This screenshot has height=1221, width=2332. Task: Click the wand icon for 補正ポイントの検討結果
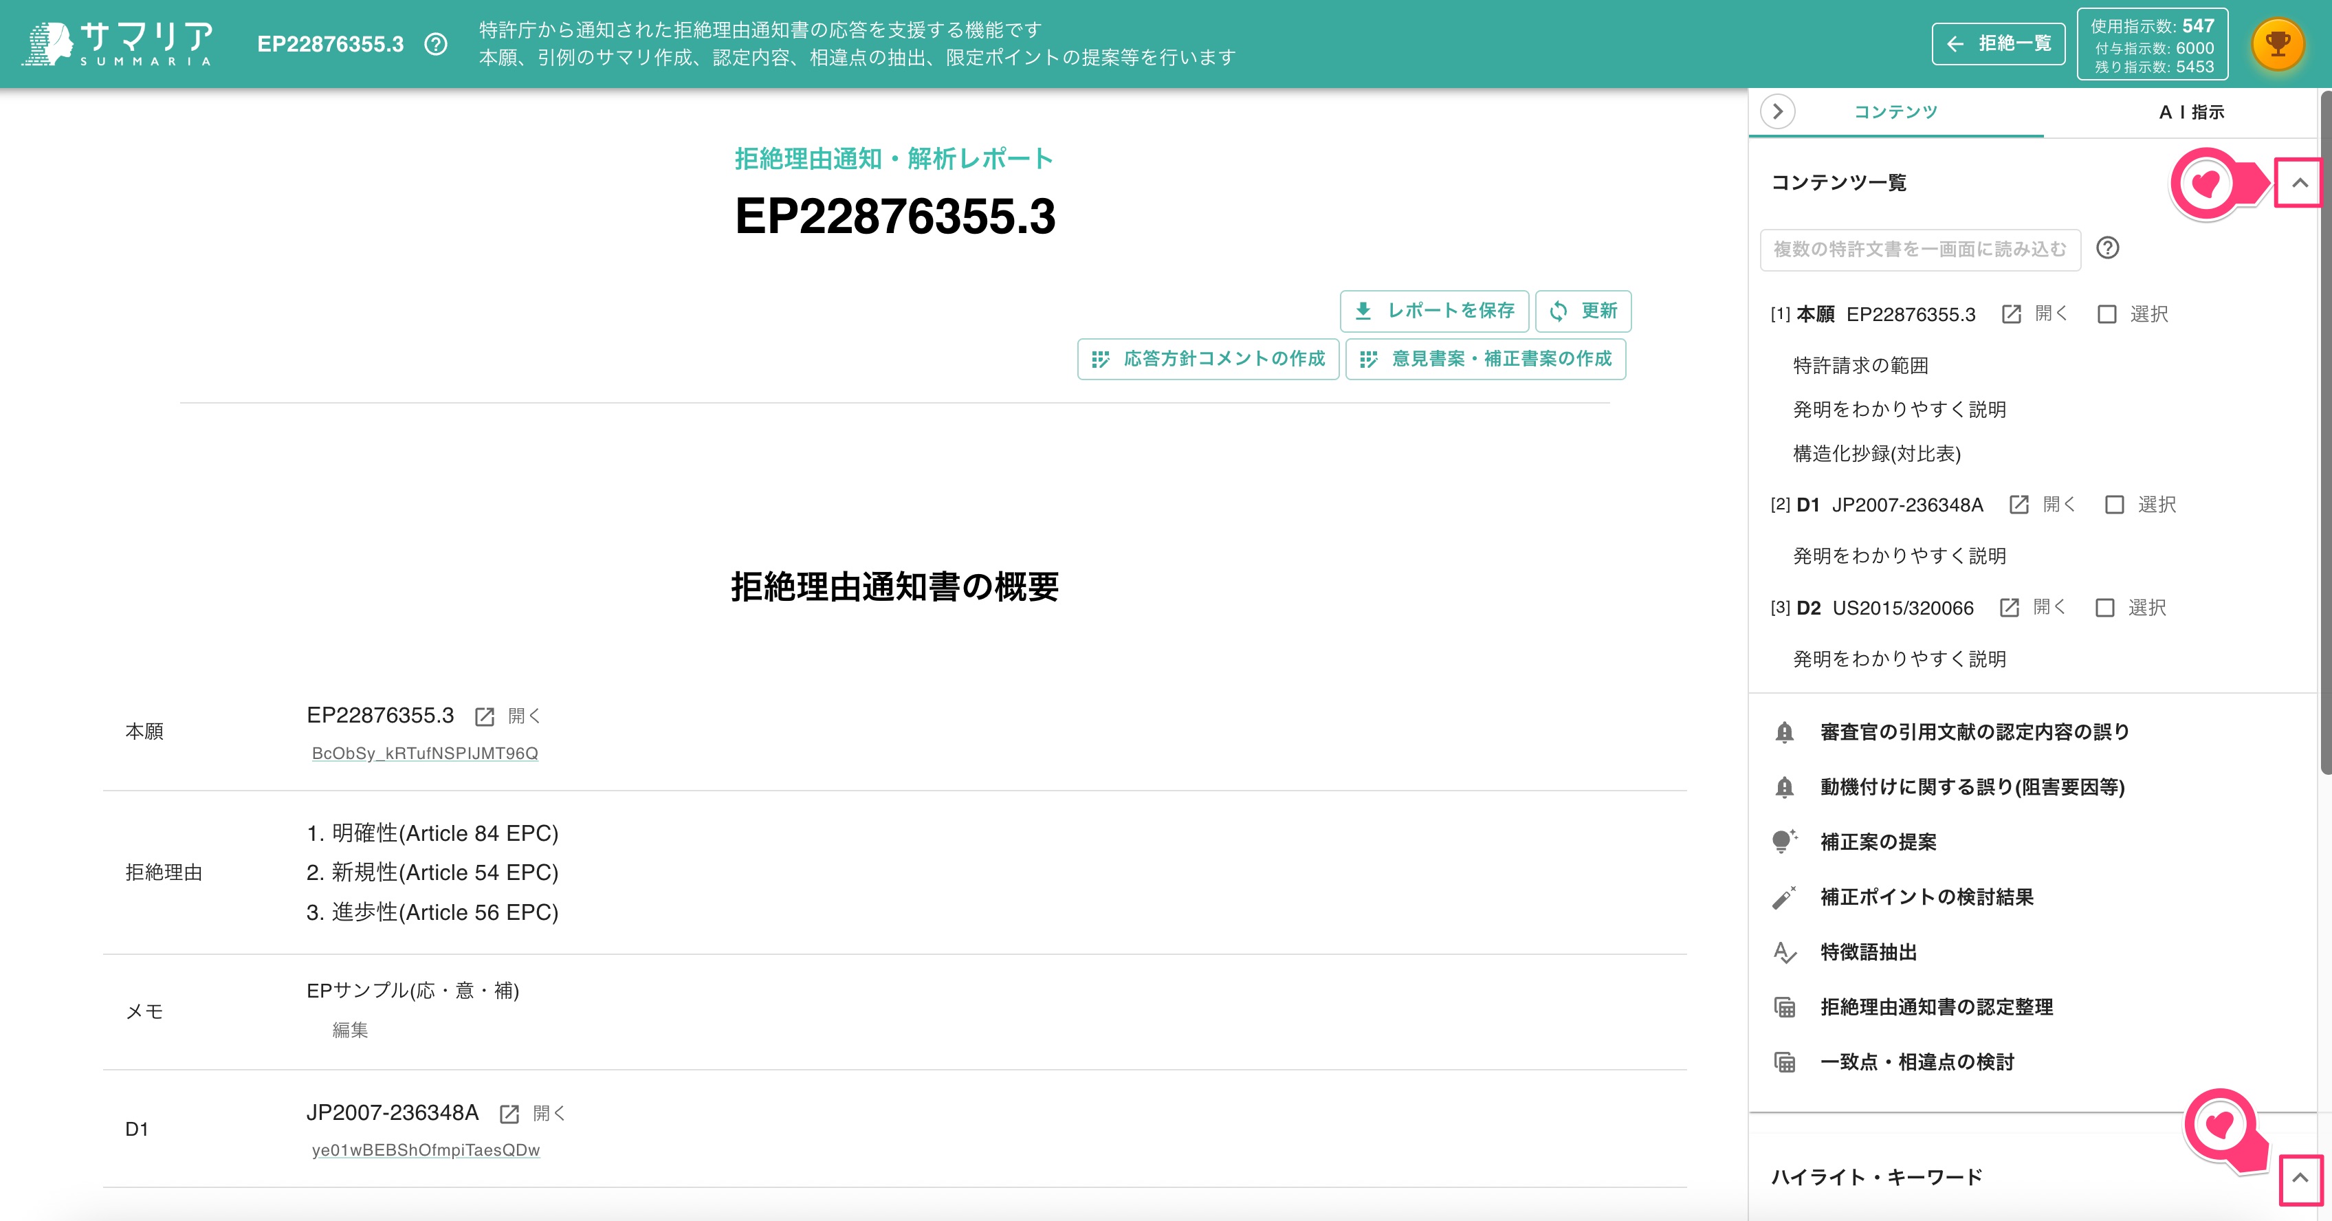point(1784,897)
